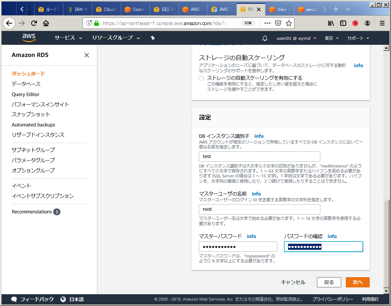Close the active RDS tab
This screenshot has height=306, width=391.
tap(259, 9)
